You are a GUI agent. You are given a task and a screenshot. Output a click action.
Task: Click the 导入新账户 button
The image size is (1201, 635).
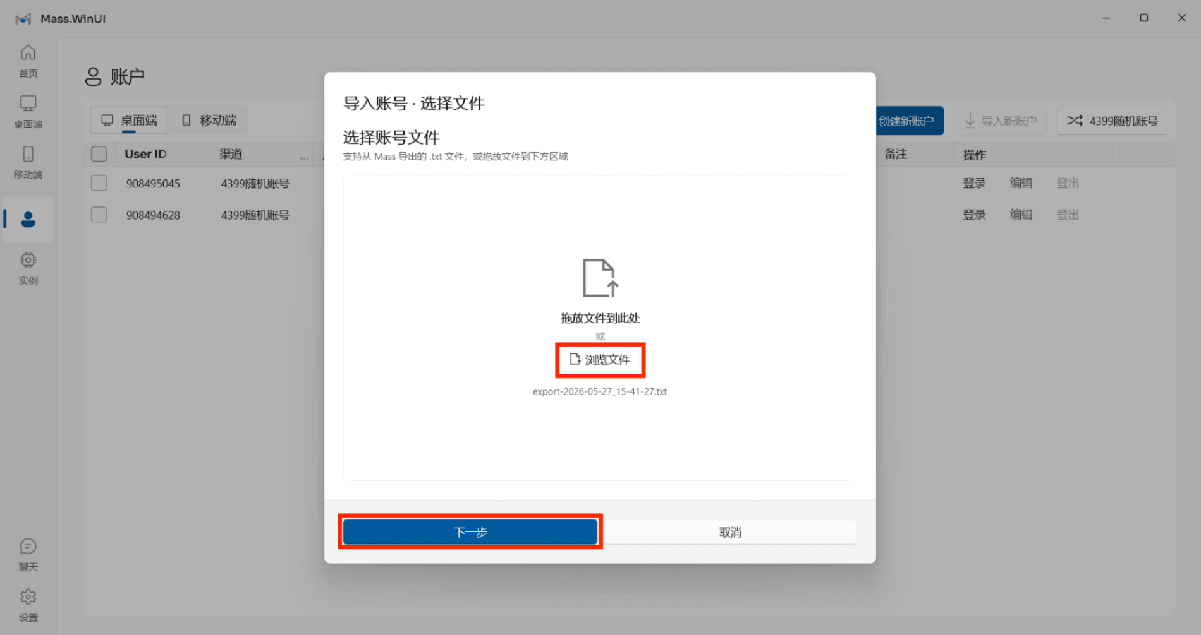(1000, 121)
